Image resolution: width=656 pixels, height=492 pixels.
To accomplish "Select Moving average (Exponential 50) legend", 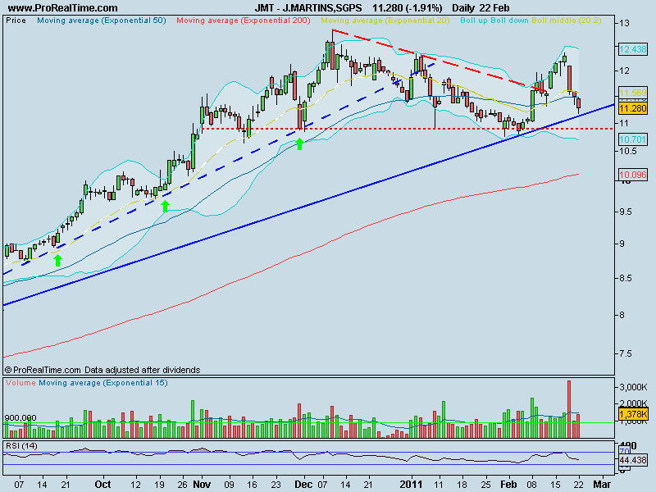I will coord(102,20).
